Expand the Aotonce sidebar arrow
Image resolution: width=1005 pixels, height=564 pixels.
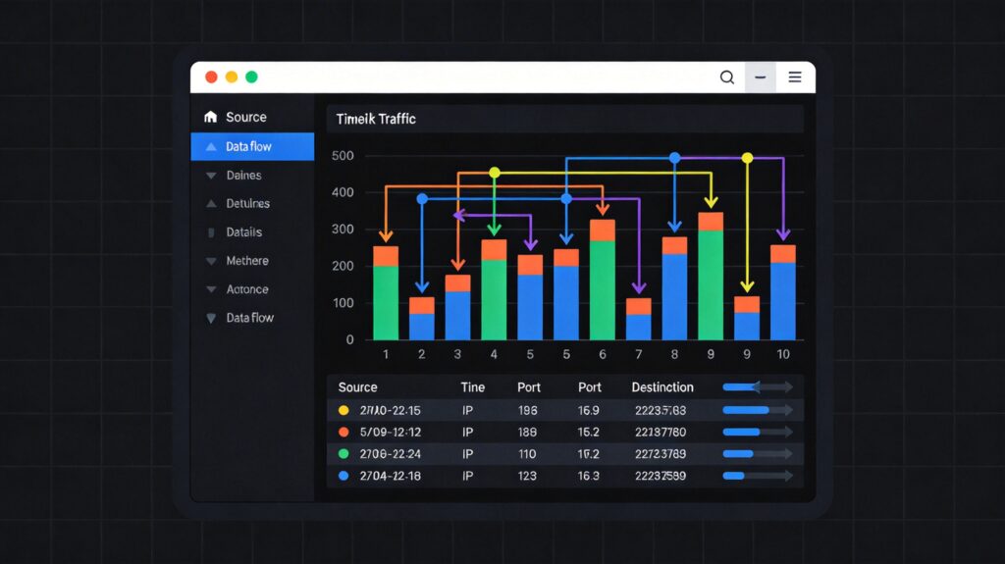210,290
